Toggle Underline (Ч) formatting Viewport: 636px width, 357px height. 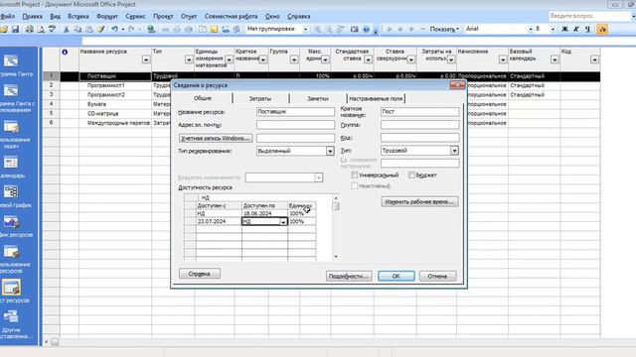coord(587,29)
